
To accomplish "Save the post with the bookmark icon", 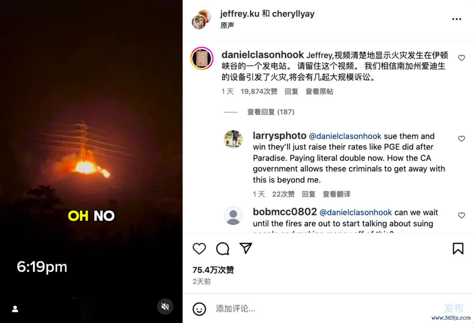I will click(x=458, y=249).
